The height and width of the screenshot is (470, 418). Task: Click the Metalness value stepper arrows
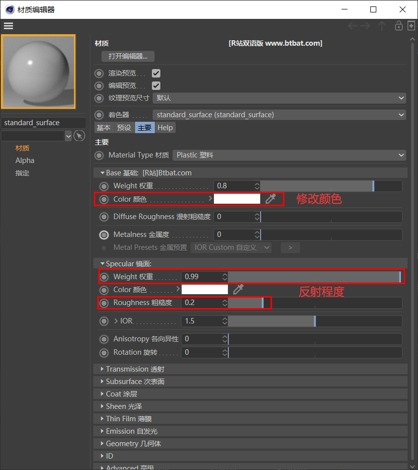click(257, 235)
